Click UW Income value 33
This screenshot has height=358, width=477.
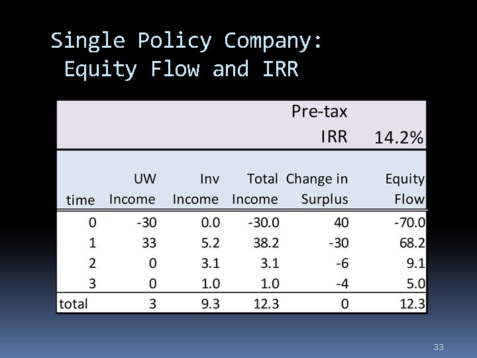coord(149,243)
